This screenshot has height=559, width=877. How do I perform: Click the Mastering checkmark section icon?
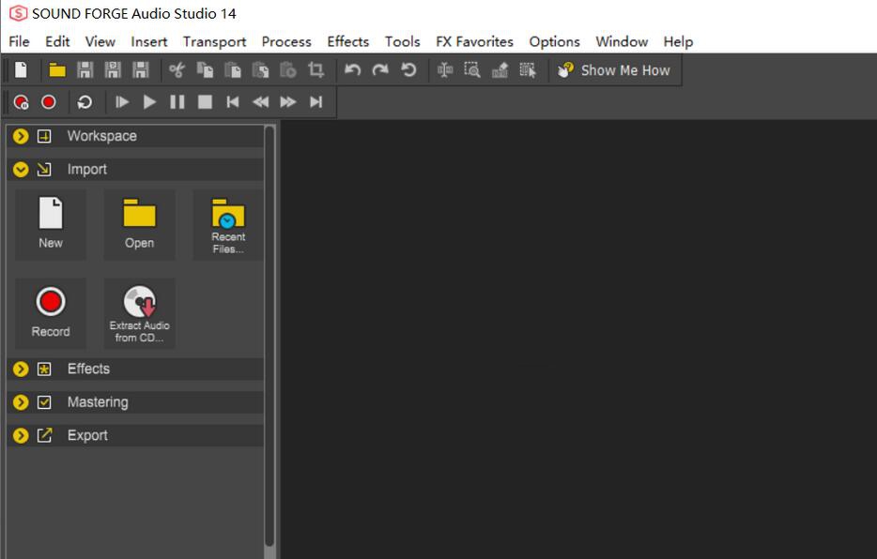pyautogui.click(x=44, y=402)
